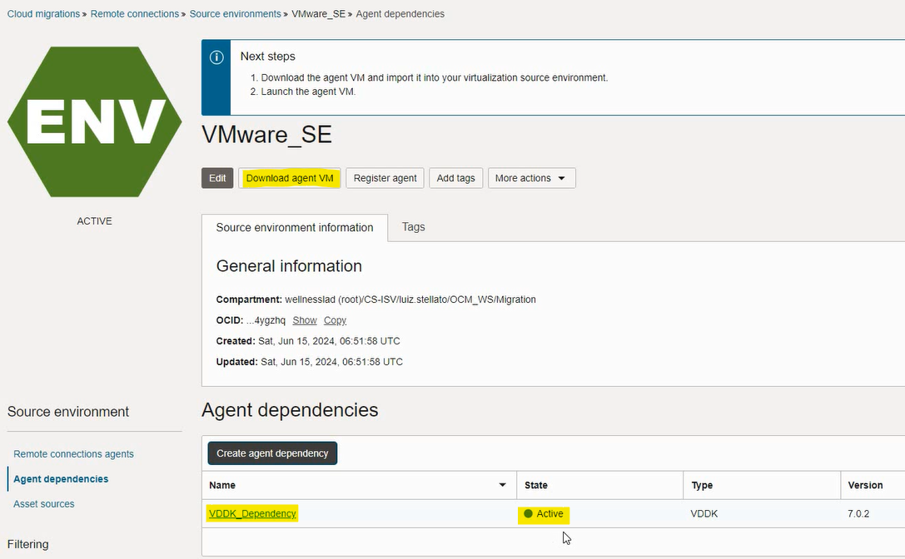Select Asset sources in sidebar
The height and width of the screenshot is (559, 905).
point(44,504)
